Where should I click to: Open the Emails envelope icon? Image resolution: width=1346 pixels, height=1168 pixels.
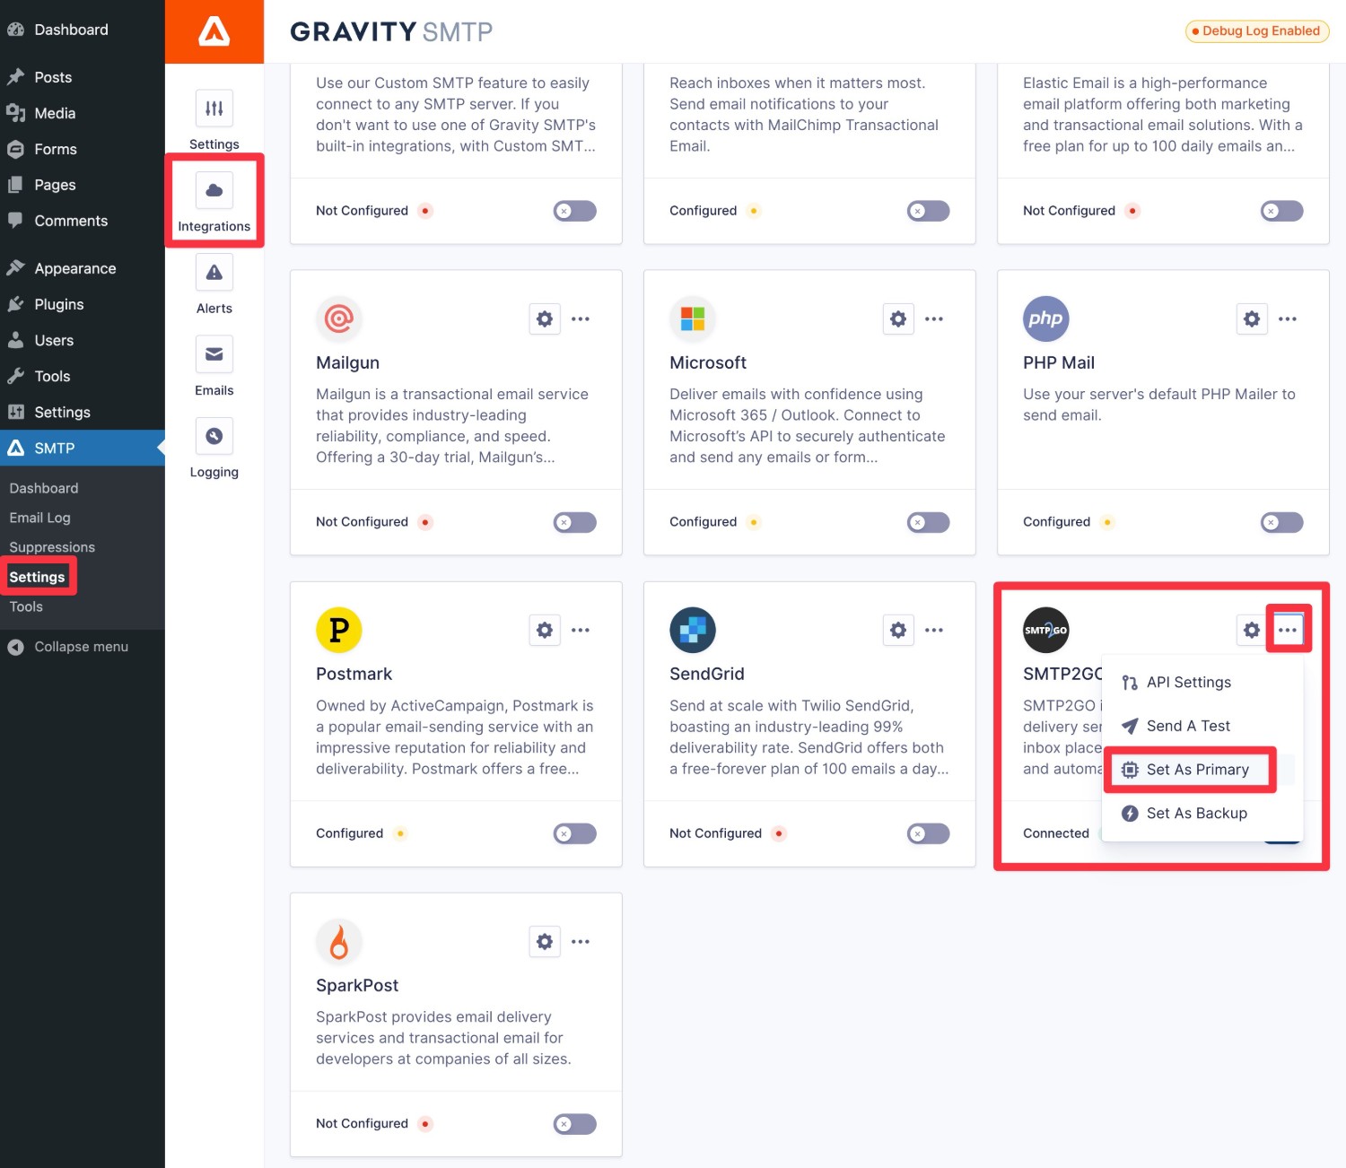pos(214,354)
